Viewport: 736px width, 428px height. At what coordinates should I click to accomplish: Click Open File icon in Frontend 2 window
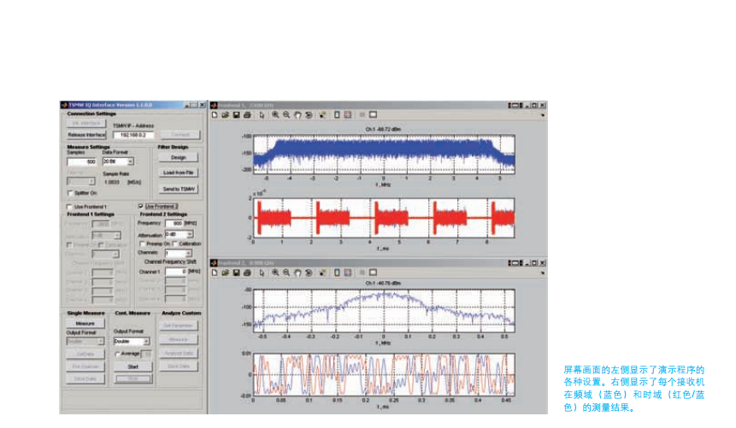coord(226,273)
